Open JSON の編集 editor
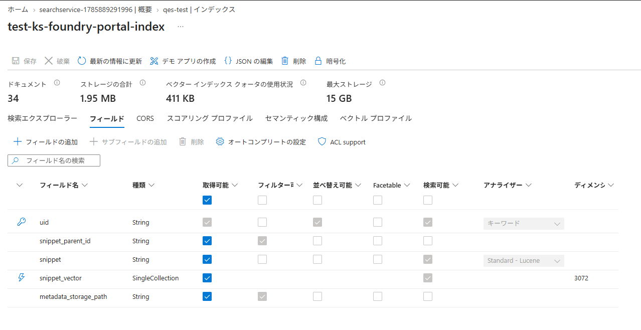 click(248, 61)
